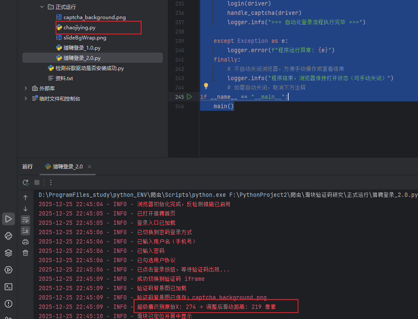Toggle soft-wrap in the console
Viewport: 418px width, 319px height.
pyautogui.click(x=25, y=220)
